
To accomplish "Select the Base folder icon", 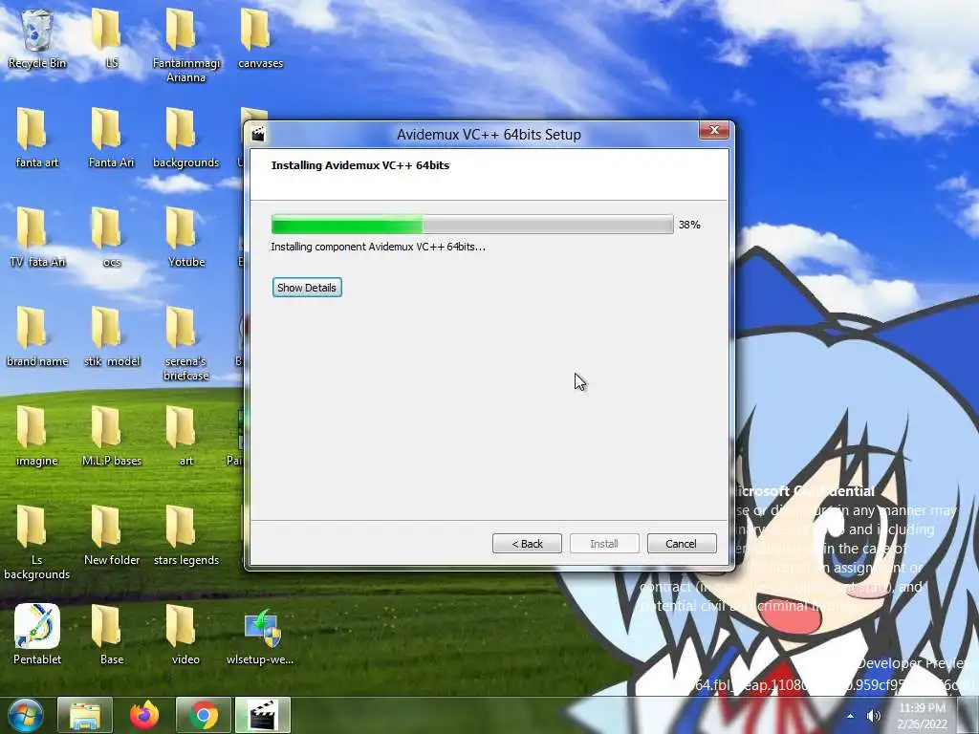I will [112, 635].
